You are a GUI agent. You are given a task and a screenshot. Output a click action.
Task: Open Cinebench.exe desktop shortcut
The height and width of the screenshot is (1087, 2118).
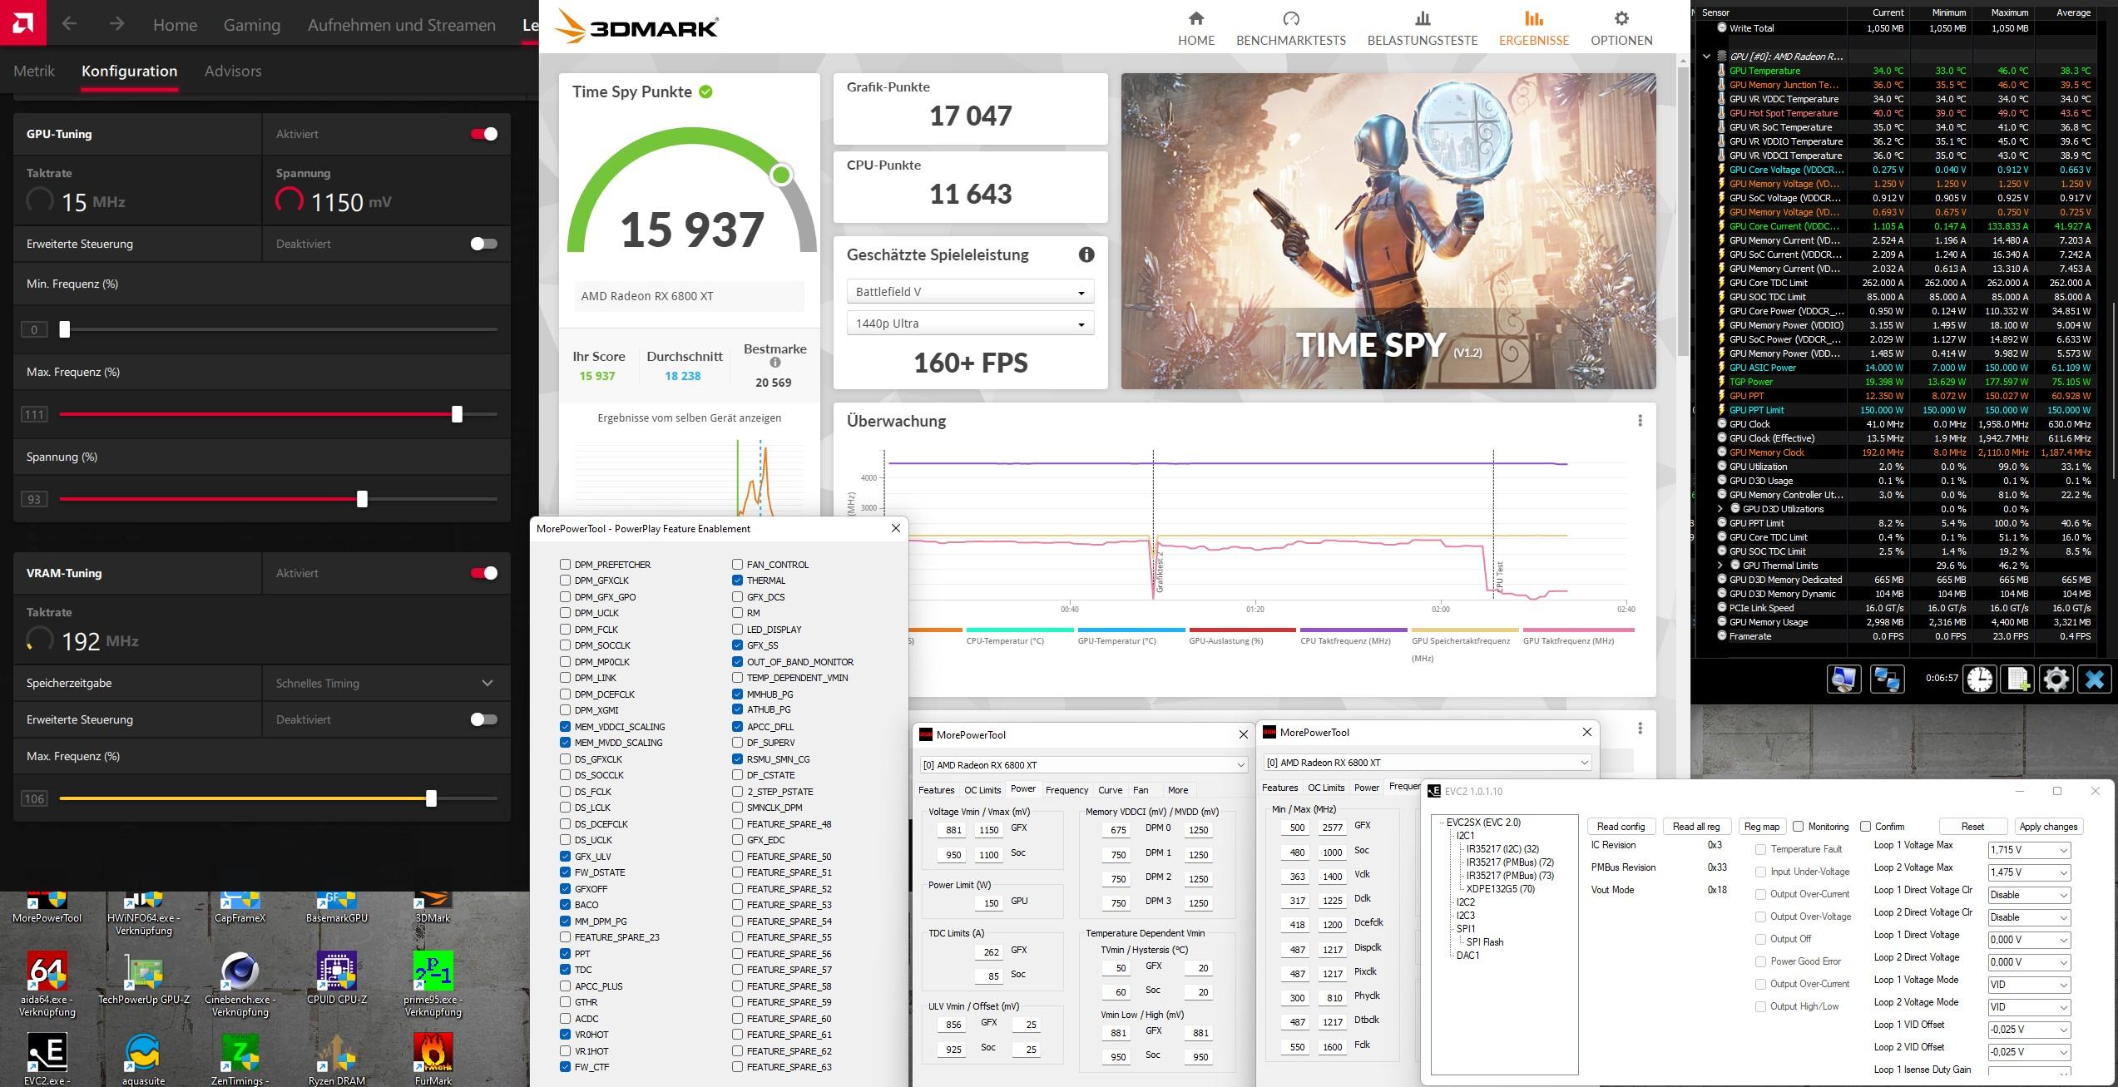pyautogui.click(x=240, y=984)
